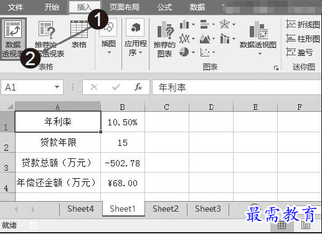The image size is (322, 234).
Task: Select the Insert (插入) tab
Action: [84, 7]
